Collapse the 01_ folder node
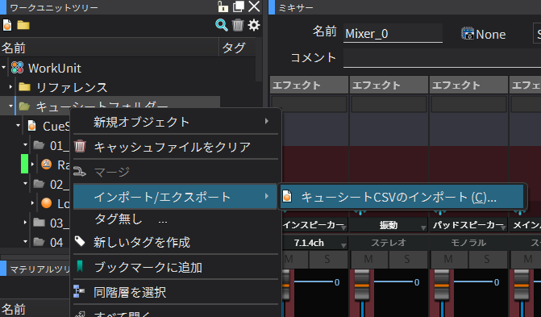Viewport: 541px width, 317px height. point(25,145)
